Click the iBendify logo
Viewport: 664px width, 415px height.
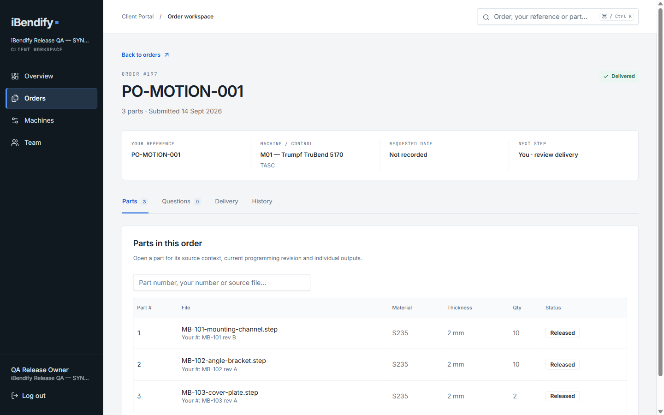pos(35,22)
